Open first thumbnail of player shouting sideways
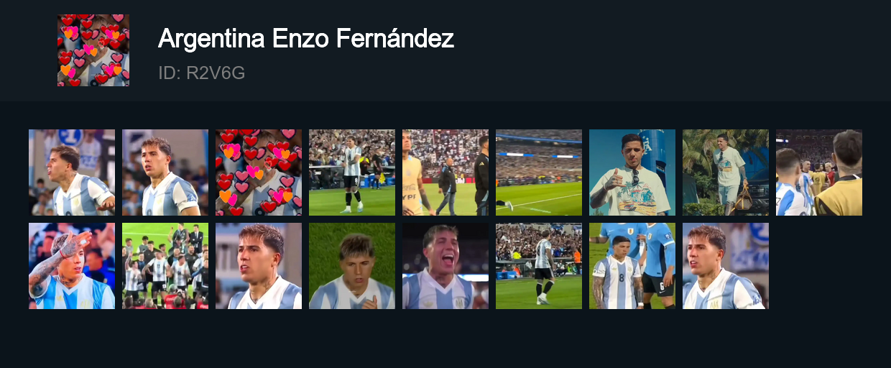 [72, 172]
